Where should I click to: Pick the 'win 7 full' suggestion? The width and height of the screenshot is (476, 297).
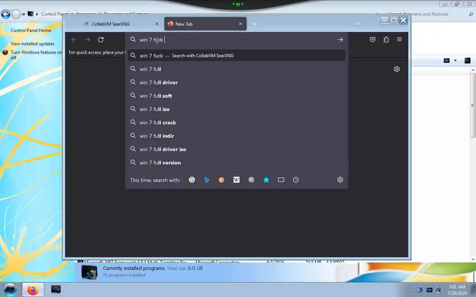(237, 69)
